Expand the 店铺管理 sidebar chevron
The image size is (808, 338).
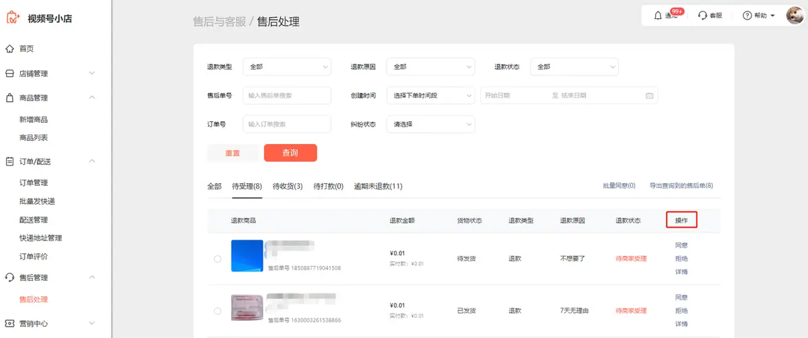tap(92, 73)
